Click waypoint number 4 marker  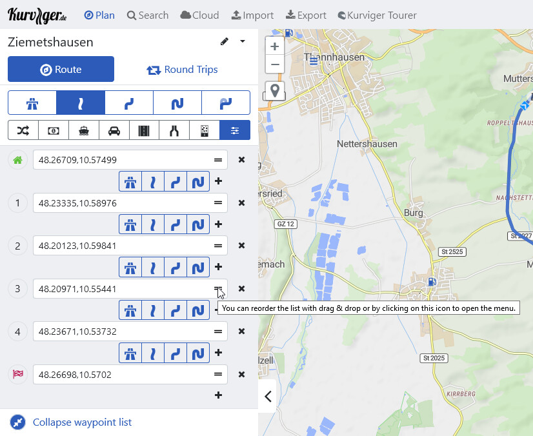(x=17, y=332)
